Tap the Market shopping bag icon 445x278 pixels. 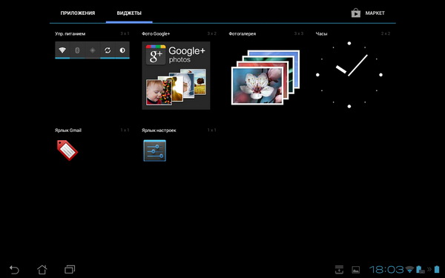tap(355, 13)
